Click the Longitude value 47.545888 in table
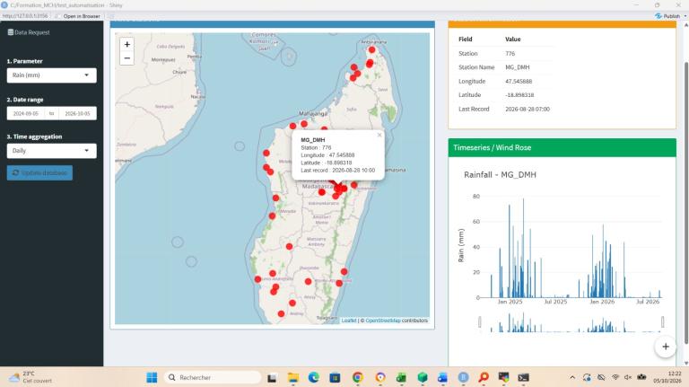 519,82
